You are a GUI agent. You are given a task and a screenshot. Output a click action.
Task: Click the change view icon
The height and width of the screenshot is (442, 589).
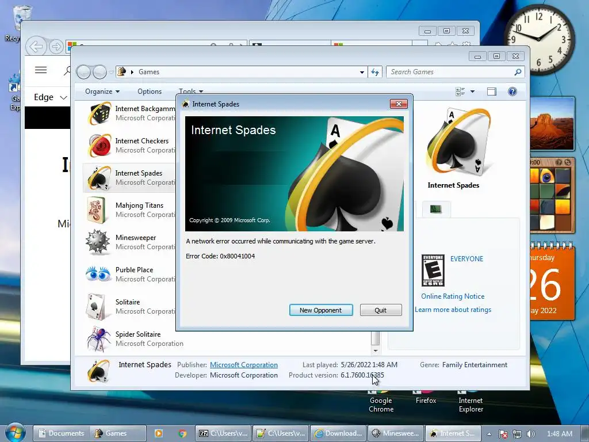(460, 92)
